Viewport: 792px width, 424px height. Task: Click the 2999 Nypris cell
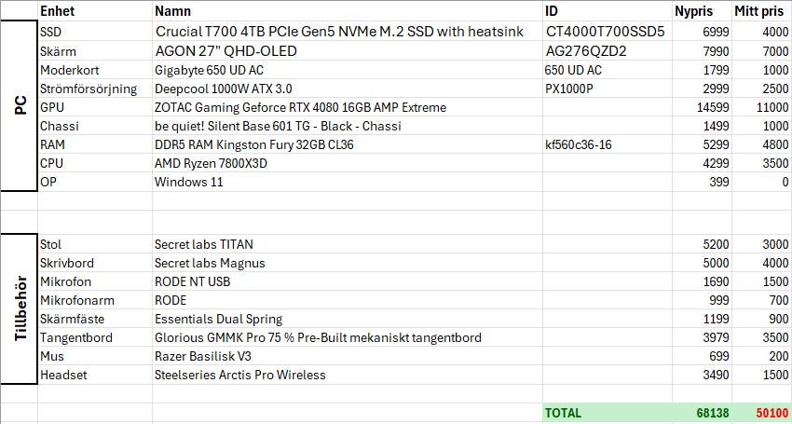coord(702,89)
